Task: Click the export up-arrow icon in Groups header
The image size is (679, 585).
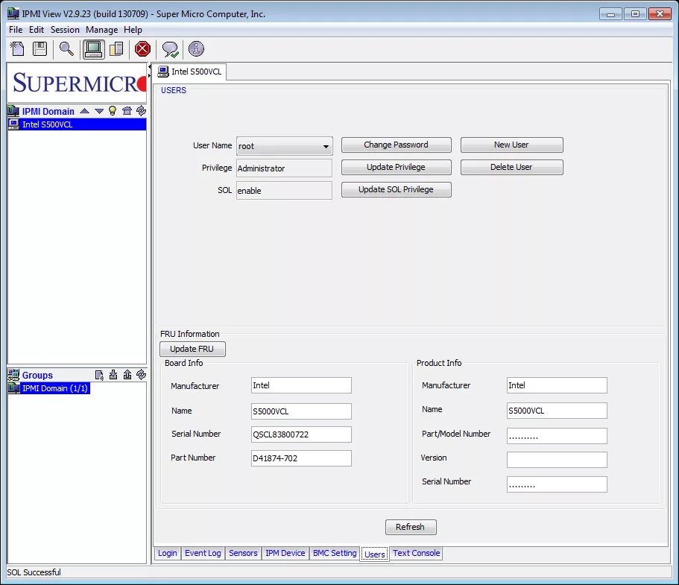Action: click(x=127, y=375)
